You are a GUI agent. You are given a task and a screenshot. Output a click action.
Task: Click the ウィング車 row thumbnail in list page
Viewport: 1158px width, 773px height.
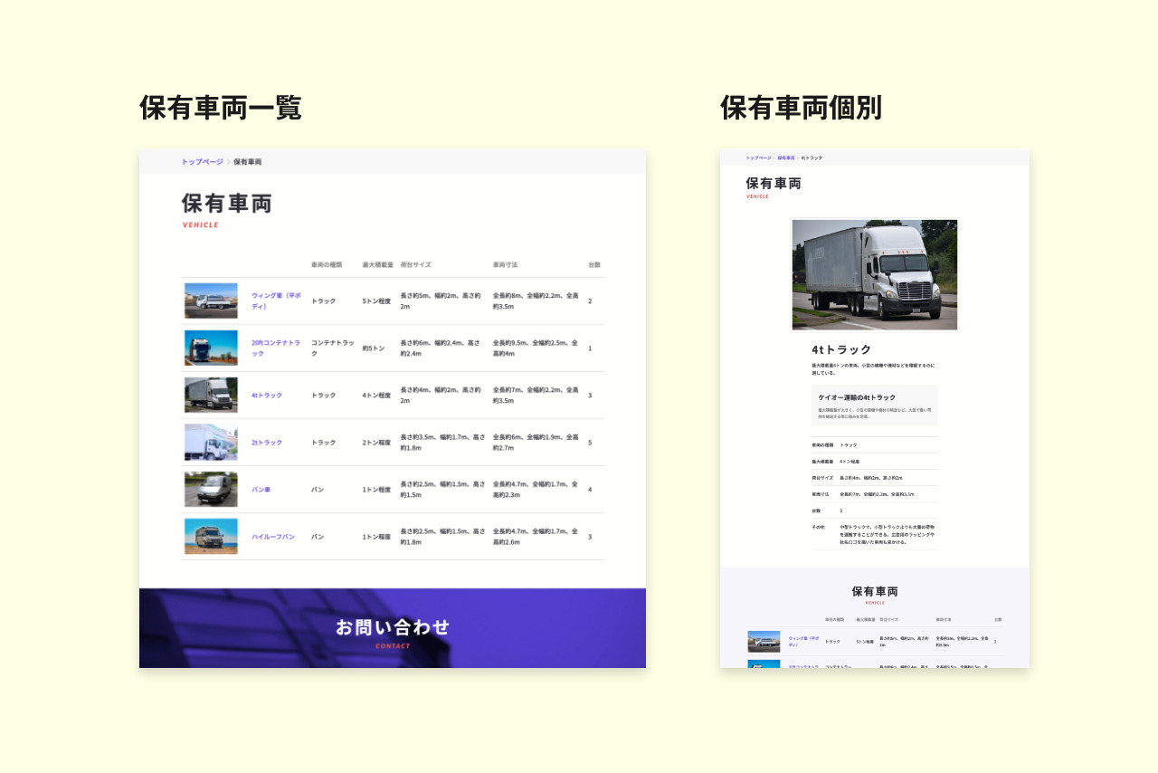coord(211,301)
